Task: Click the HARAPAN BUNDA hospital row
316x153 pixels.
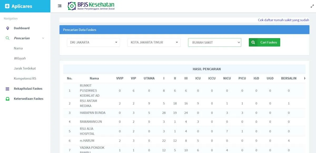Action: point(92,113)
